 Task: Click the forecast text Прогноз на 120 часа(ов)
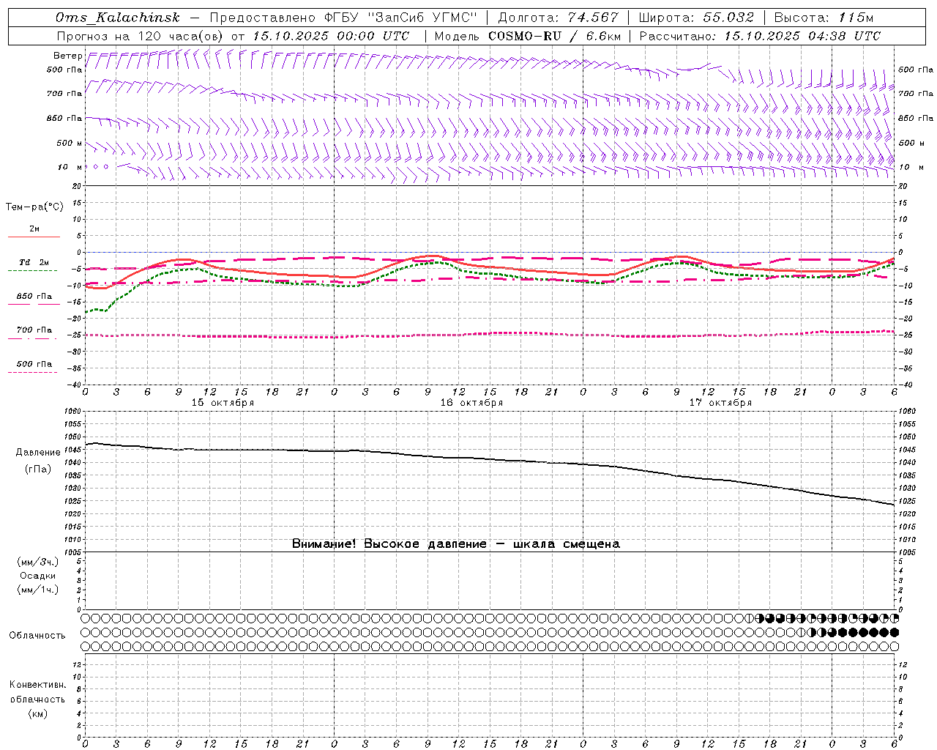click(x=141, y=36)
